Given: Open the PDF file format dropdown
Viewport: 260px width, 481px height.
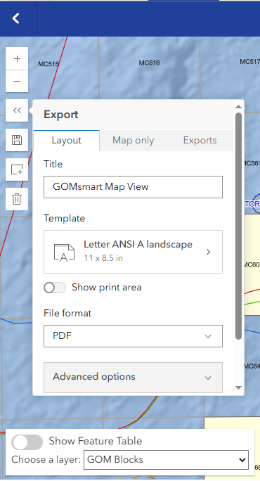Looking at the screenshot, I should [x=133, y=336].
